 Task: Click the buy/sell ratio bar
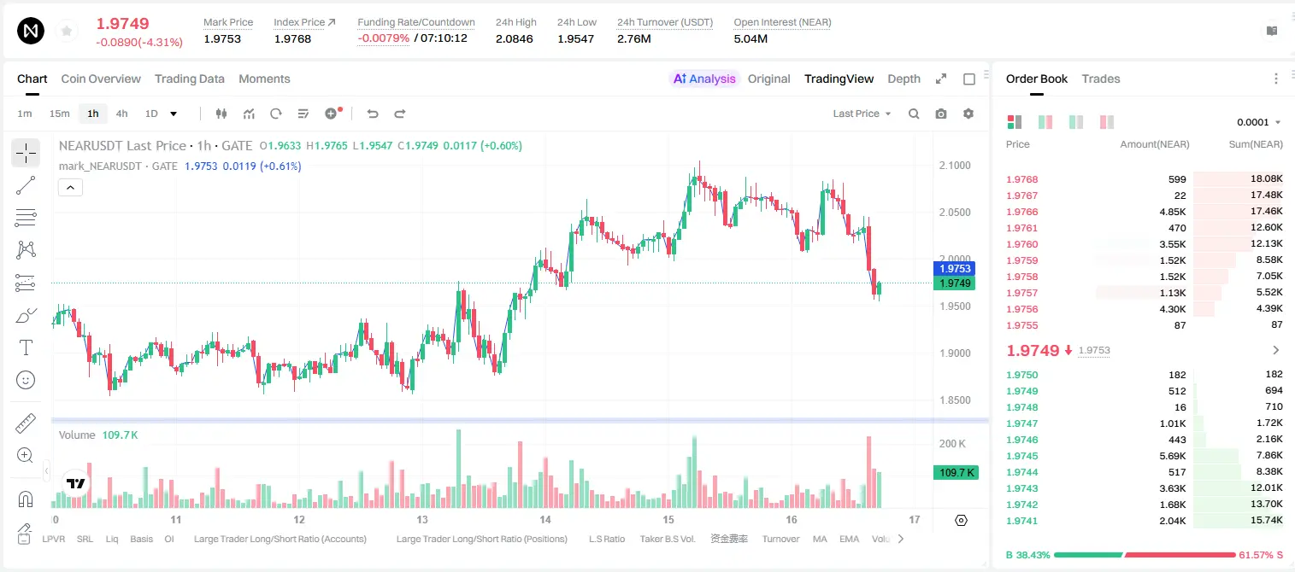point(1144,555)
